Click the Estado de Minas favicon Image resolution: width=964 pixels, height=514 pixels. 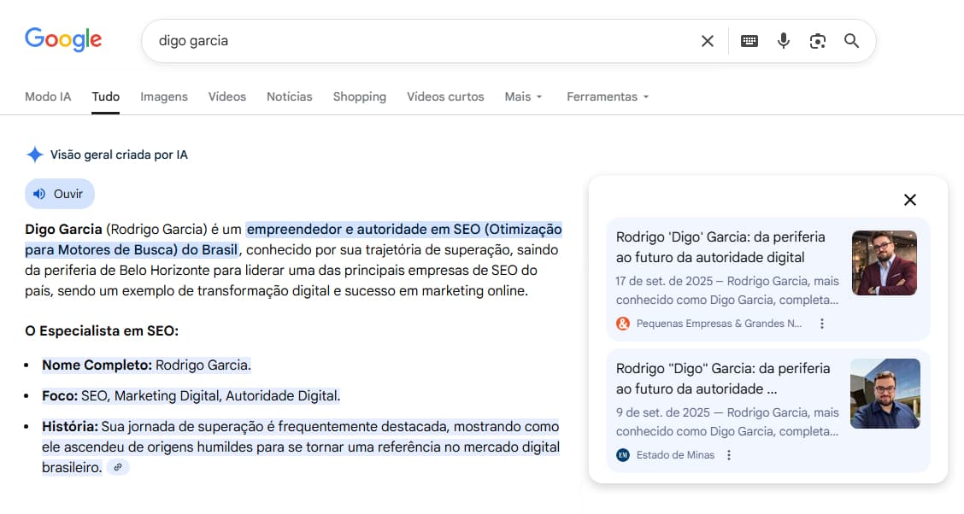[623, 455]
